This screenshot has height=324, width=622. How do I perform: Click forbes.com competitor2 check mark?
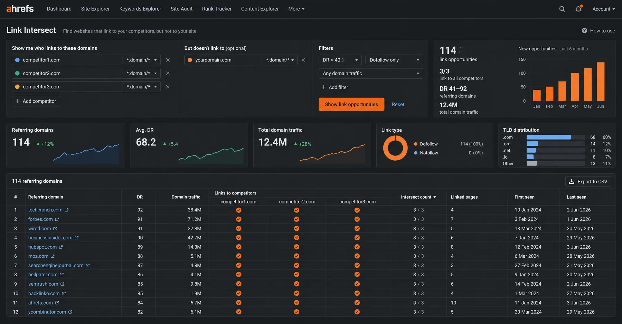tap(296, 219)
